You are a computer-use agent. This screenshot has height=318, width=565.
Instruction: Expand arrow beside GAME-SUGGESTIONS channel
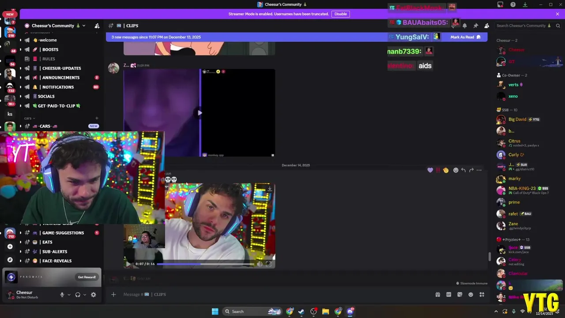tap(20, 233)
